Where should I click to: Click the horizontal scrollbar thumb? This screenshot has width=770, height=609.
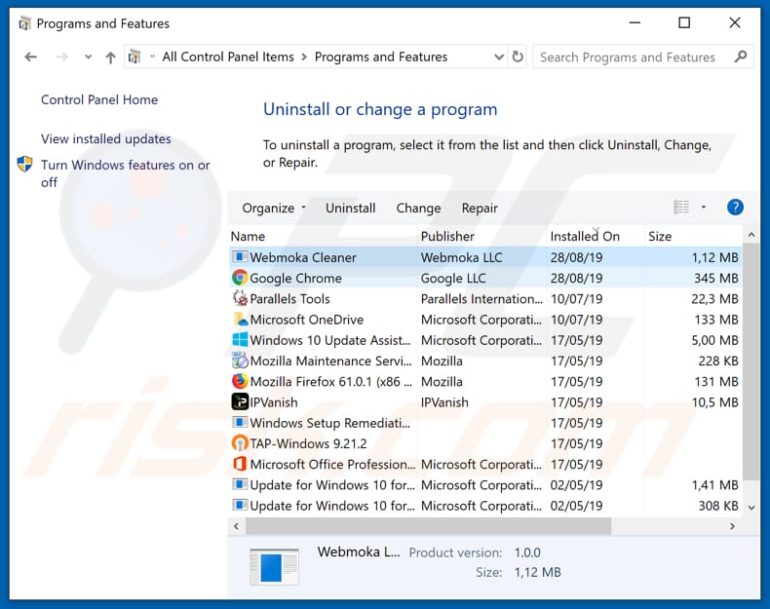coord(428,526)
